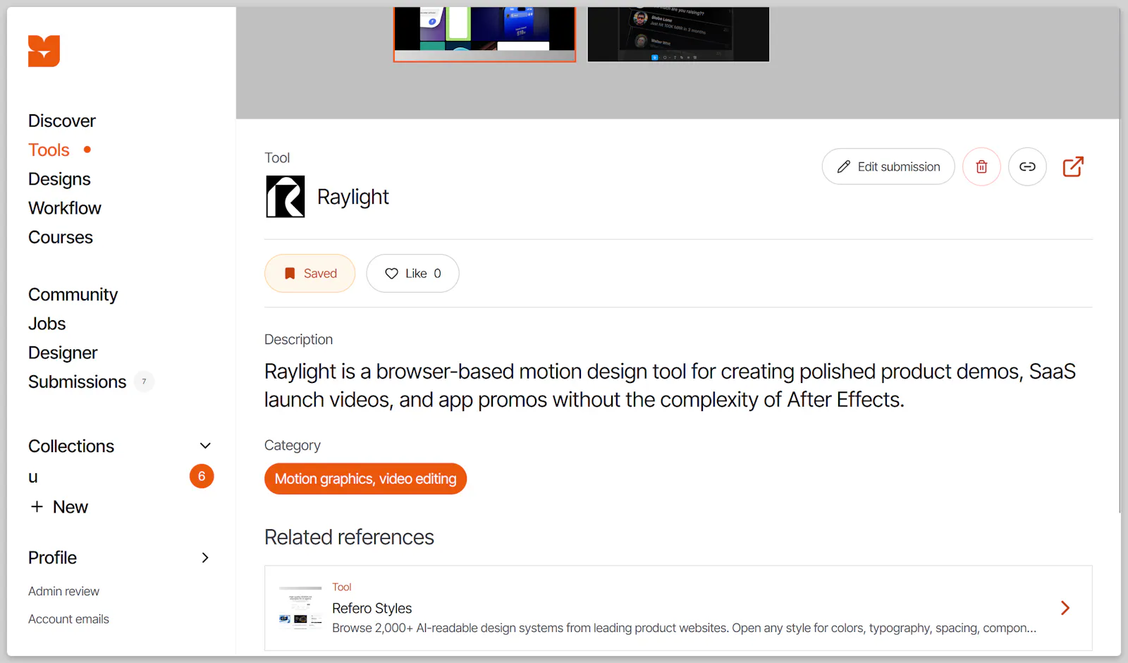Click the Category label
This screenshot has width=1128, height=663.
pos(292,445)
